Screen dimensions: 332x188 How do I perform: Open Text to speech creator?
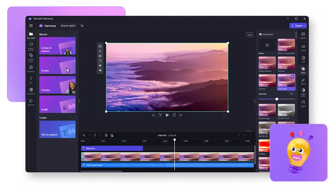pyautogui.click(x=57, y=129)
